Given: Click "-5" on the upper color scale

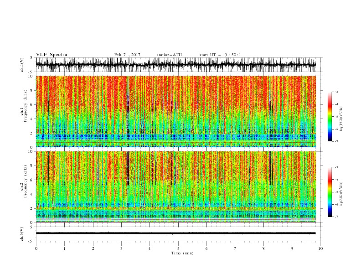Looking at the screenshot, I should coord(336,117).
